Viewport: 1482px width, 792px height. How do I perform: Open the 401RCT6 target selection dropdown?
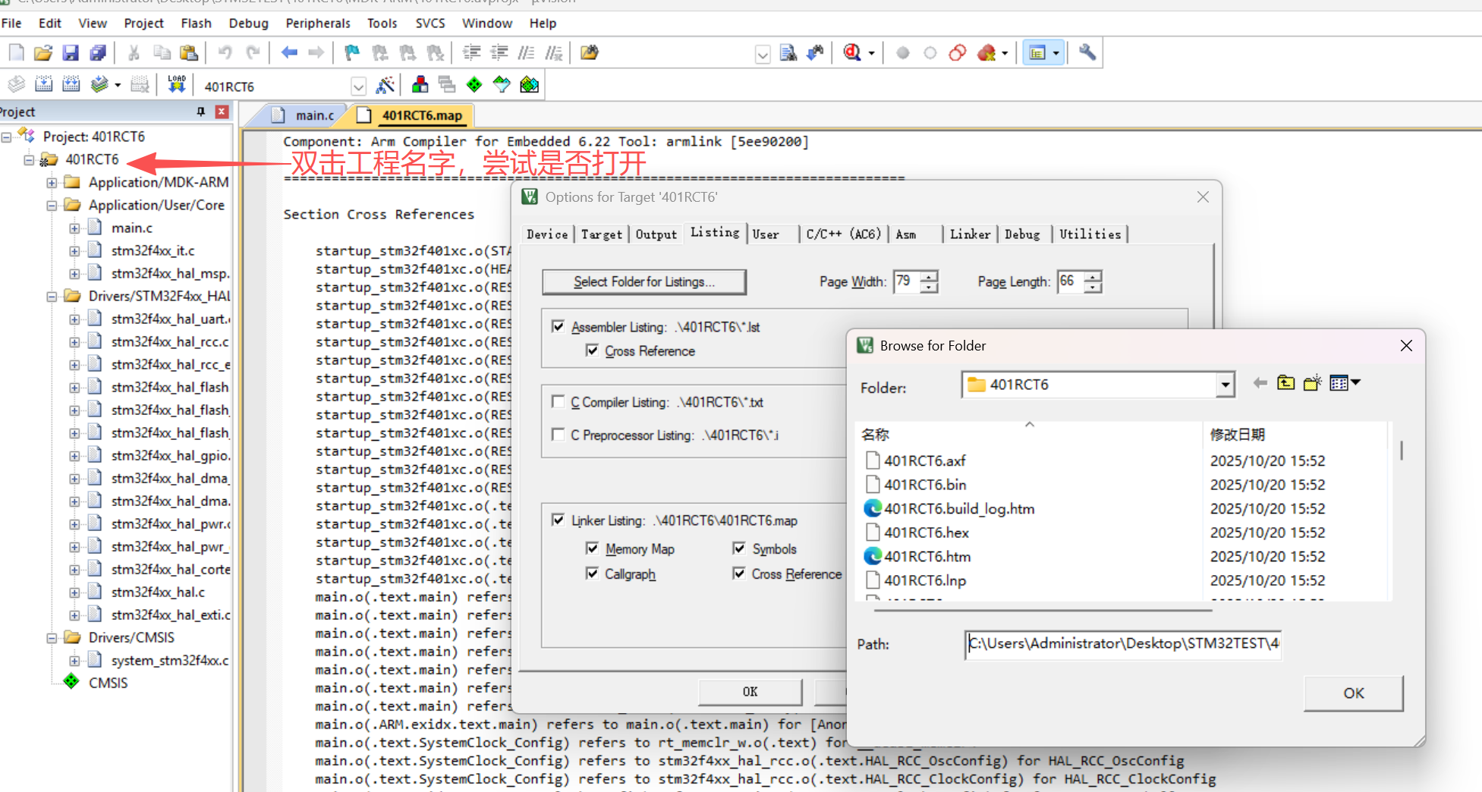(x=358, y=86)
